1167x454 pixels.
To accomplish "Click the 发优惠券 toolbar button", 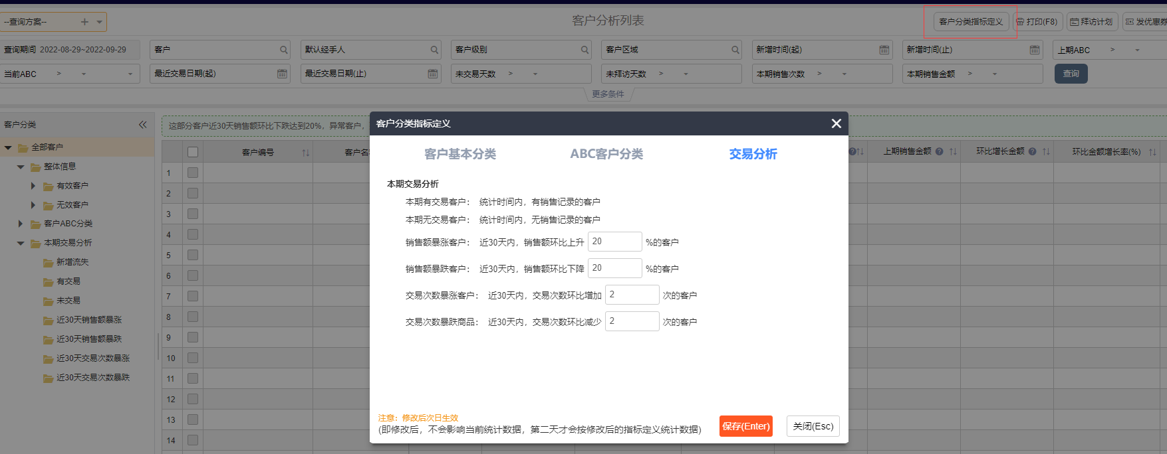I will 1145,22.
